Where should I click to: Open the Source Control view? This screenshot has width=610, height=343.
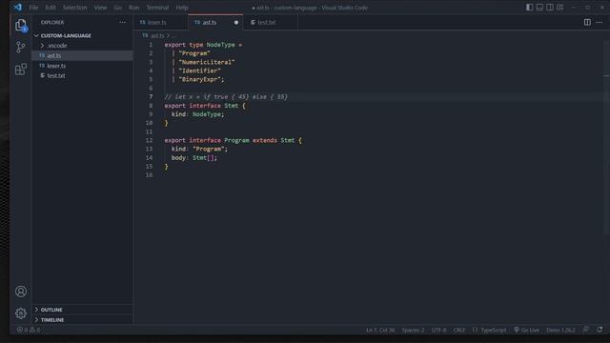pyautogui.click(x=21, y=47)
